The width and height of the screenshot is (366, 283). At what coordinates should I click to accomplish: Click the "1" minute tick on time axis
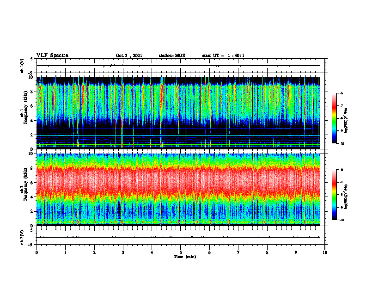[65, 252]
